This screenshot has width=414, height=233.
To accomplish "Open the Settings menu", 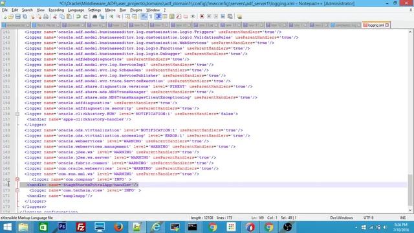I will (x=94, y=10).
